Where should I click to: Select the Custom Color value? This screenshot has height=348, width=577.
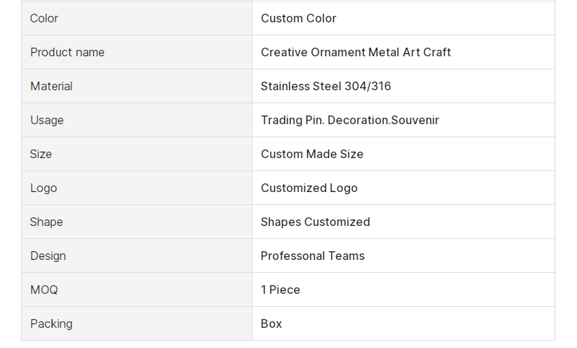(x=299, y=19)
